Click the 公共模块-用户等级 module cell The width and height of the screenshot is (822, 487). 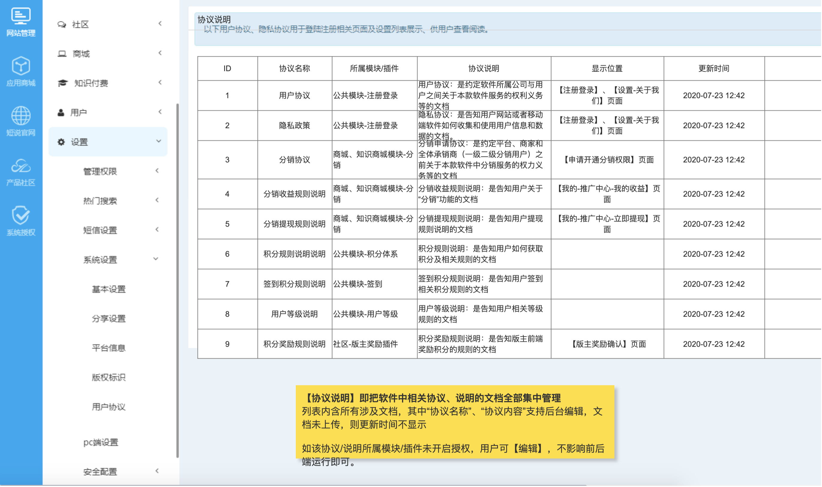[x=375, y=314]
